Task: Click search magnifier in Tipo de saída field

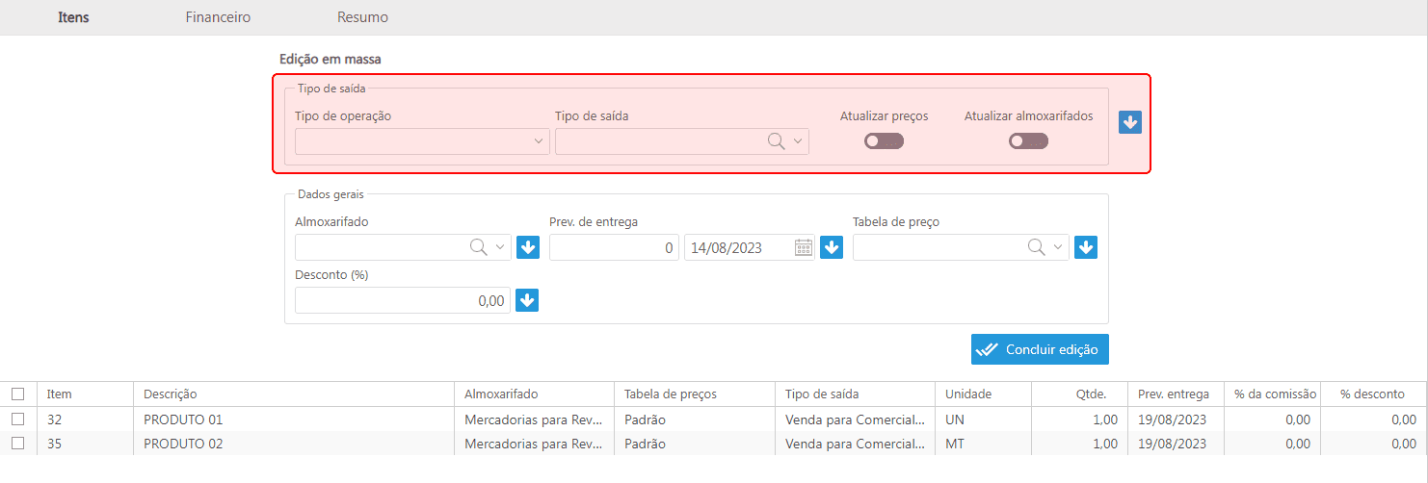Action: click(x=776, y=141)
